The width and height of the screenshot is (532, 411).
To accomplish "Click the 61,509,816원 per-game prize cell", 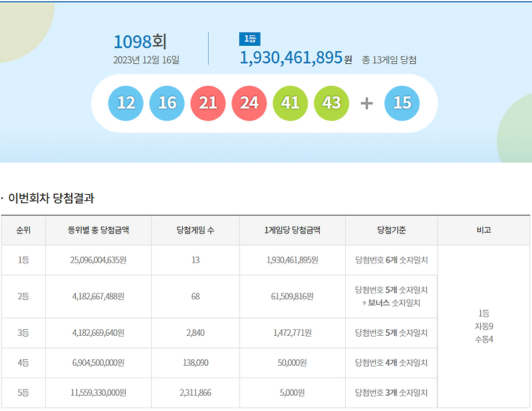I will click(293, 297).
